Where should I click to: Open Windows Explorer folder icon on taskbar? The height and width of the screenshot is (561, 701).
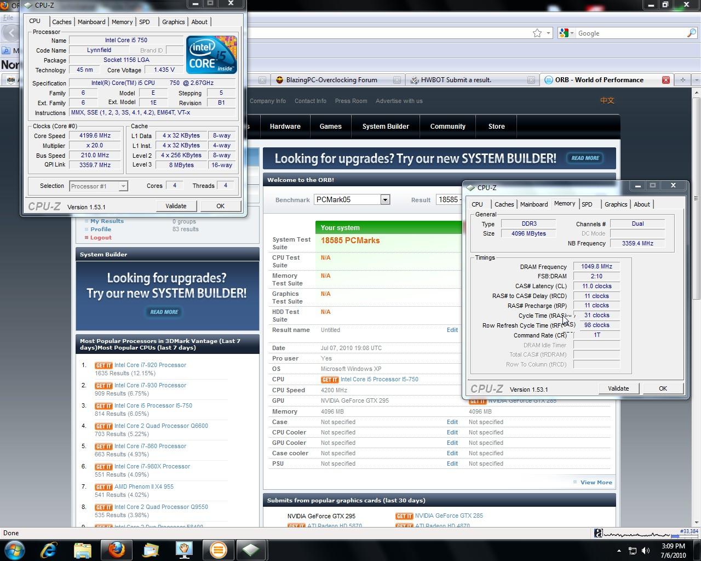82,549
